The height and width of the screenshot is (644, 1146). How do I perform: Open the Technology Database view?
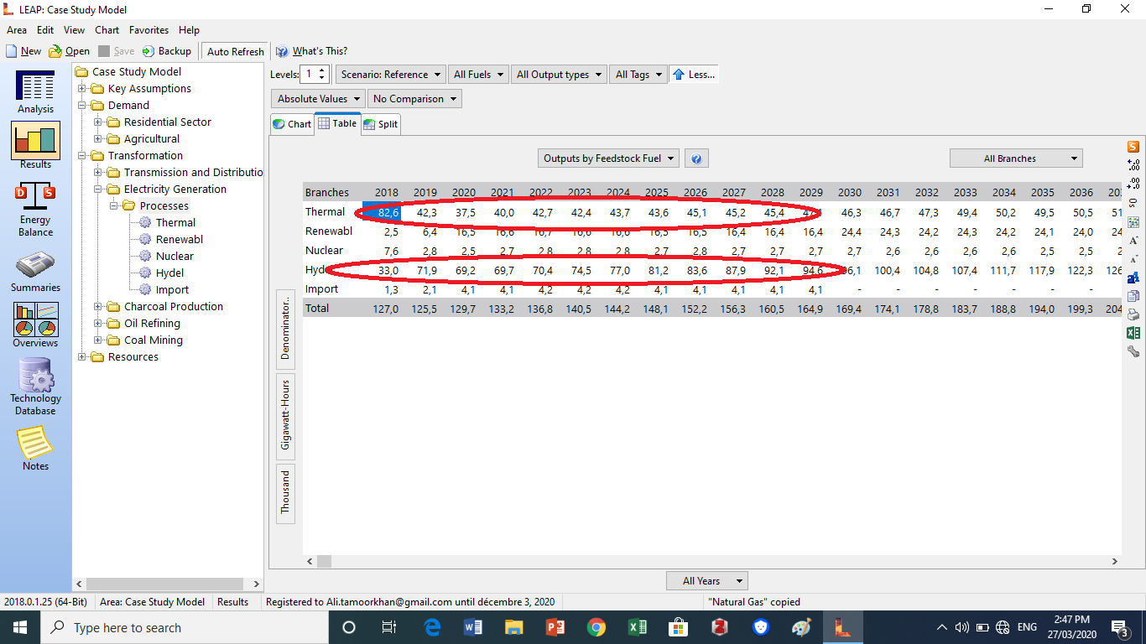point(35,387)
